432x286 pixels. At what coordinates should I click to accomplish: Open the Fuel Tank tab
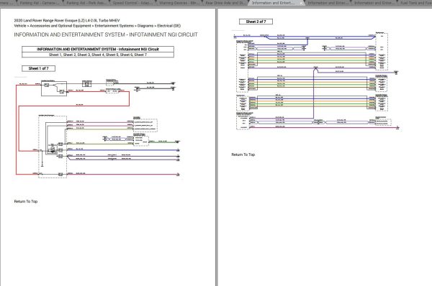coord(416,3)
